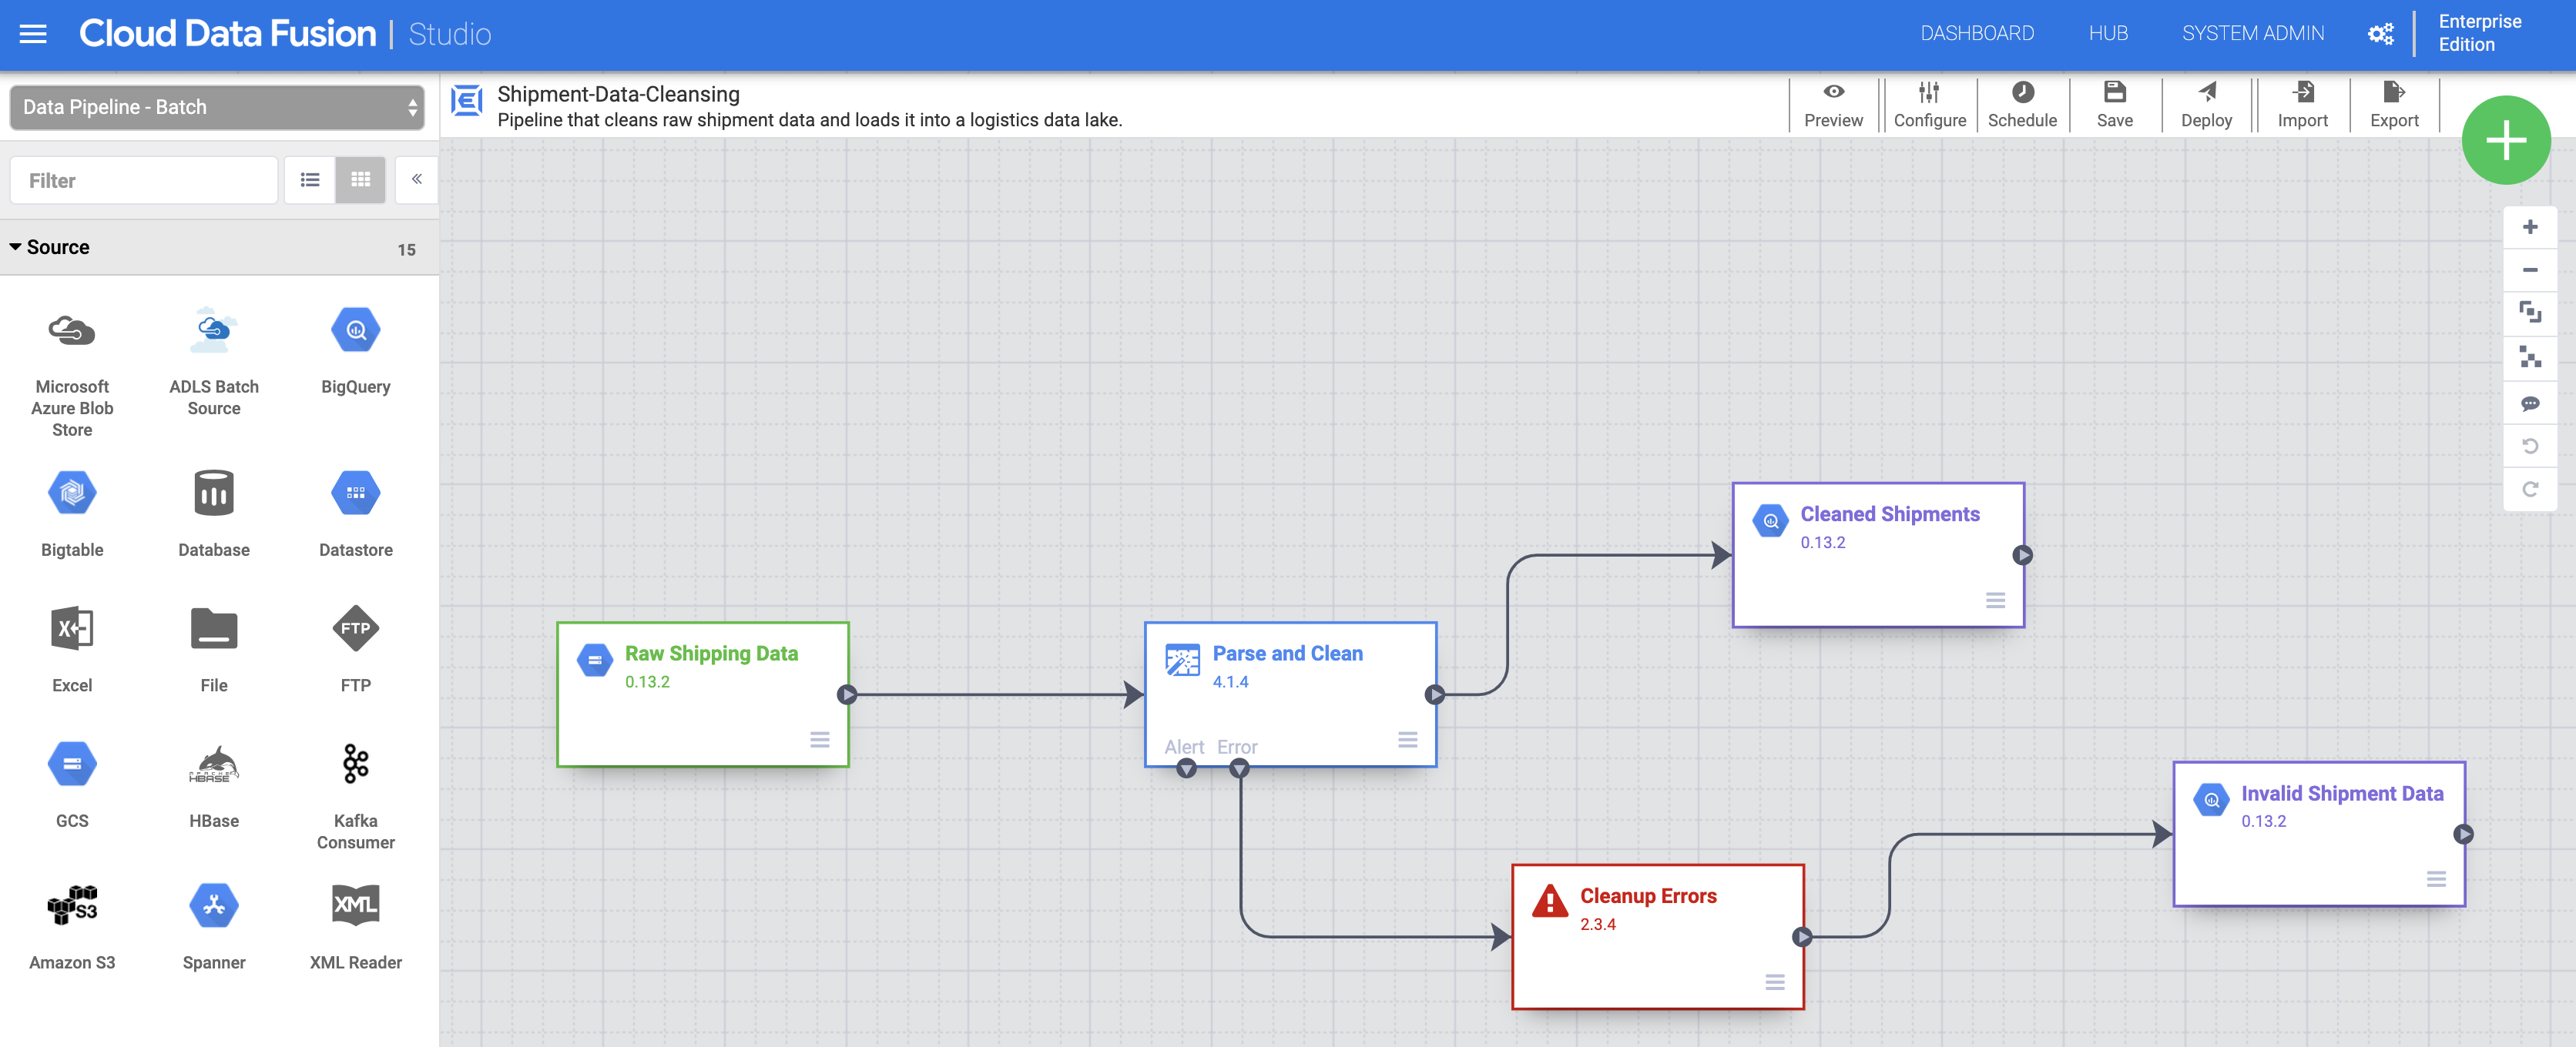This screenshot has height=1047, width=2576.
Task: Add the Spanner source to canvas
Action: coord(213,906)
